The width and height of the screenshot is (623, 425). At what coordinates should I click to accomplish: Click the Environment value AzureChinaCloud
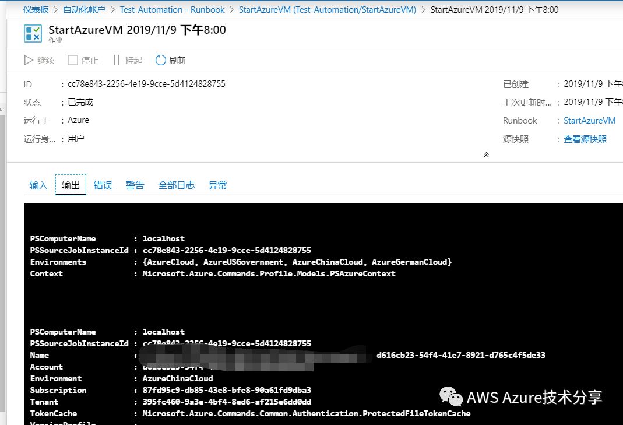[x=178, y=378]
